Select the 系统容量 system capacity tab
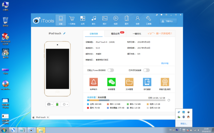The height and width of the screenshot is (133, 214). [x=102, y=97]
